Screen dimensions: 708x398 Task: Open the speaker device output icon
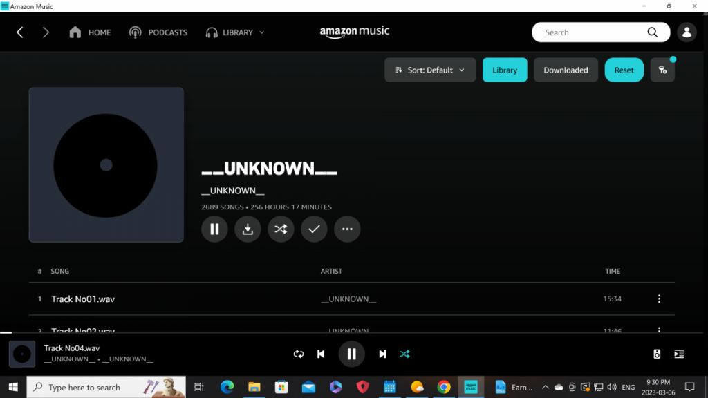pyautogui.click(x=657, y=354)
